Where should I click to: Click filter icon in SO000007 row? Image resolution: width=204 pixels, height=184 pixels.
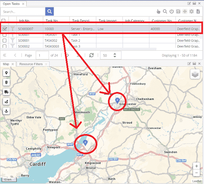13,28
